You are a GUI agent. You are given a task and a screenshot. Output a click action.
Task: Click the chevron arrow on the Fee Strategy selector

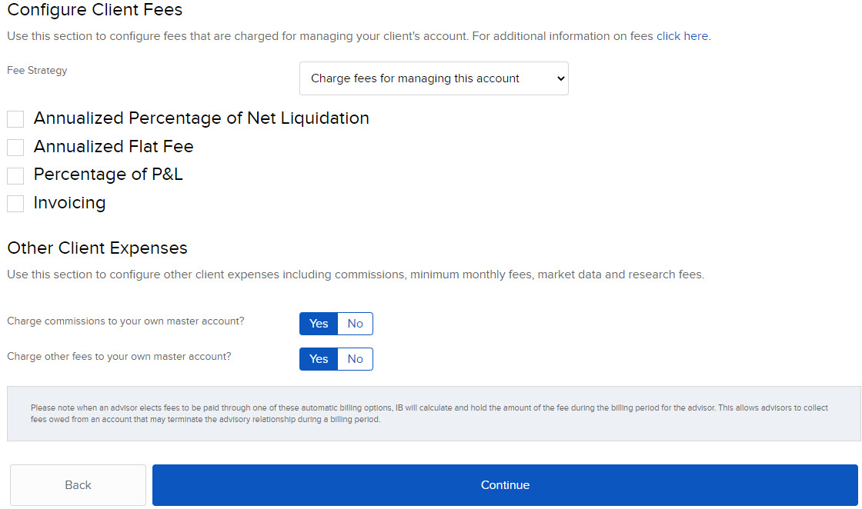click(x=558, y=78)
